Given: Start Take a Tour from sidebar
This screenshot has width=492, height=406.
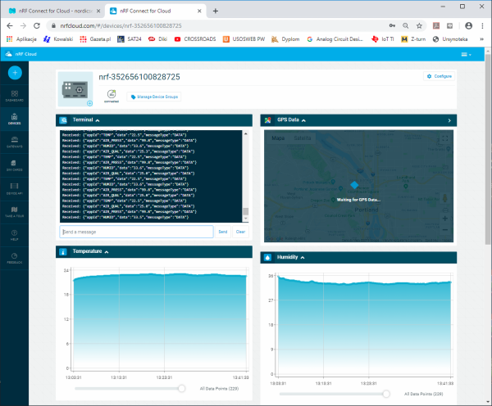Looking at the screenshot, I should click(x=15, y=214).
